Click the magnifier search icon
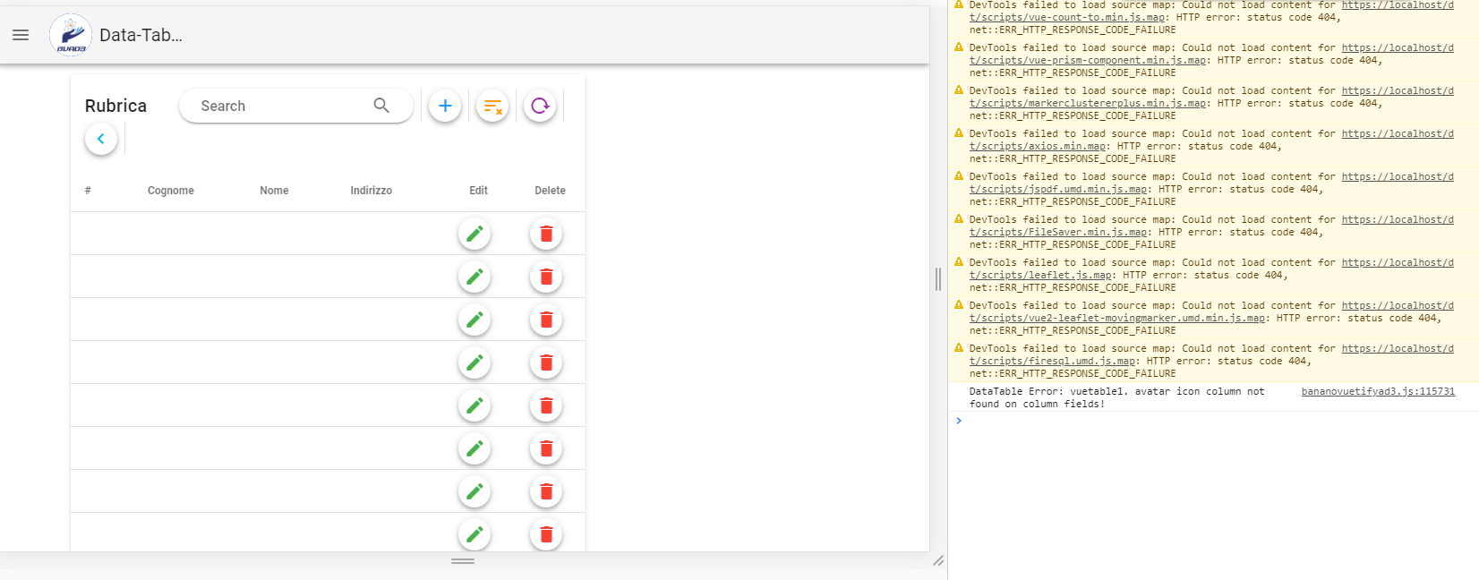Viewport: 1479px width, 580px height. [381, 106]
